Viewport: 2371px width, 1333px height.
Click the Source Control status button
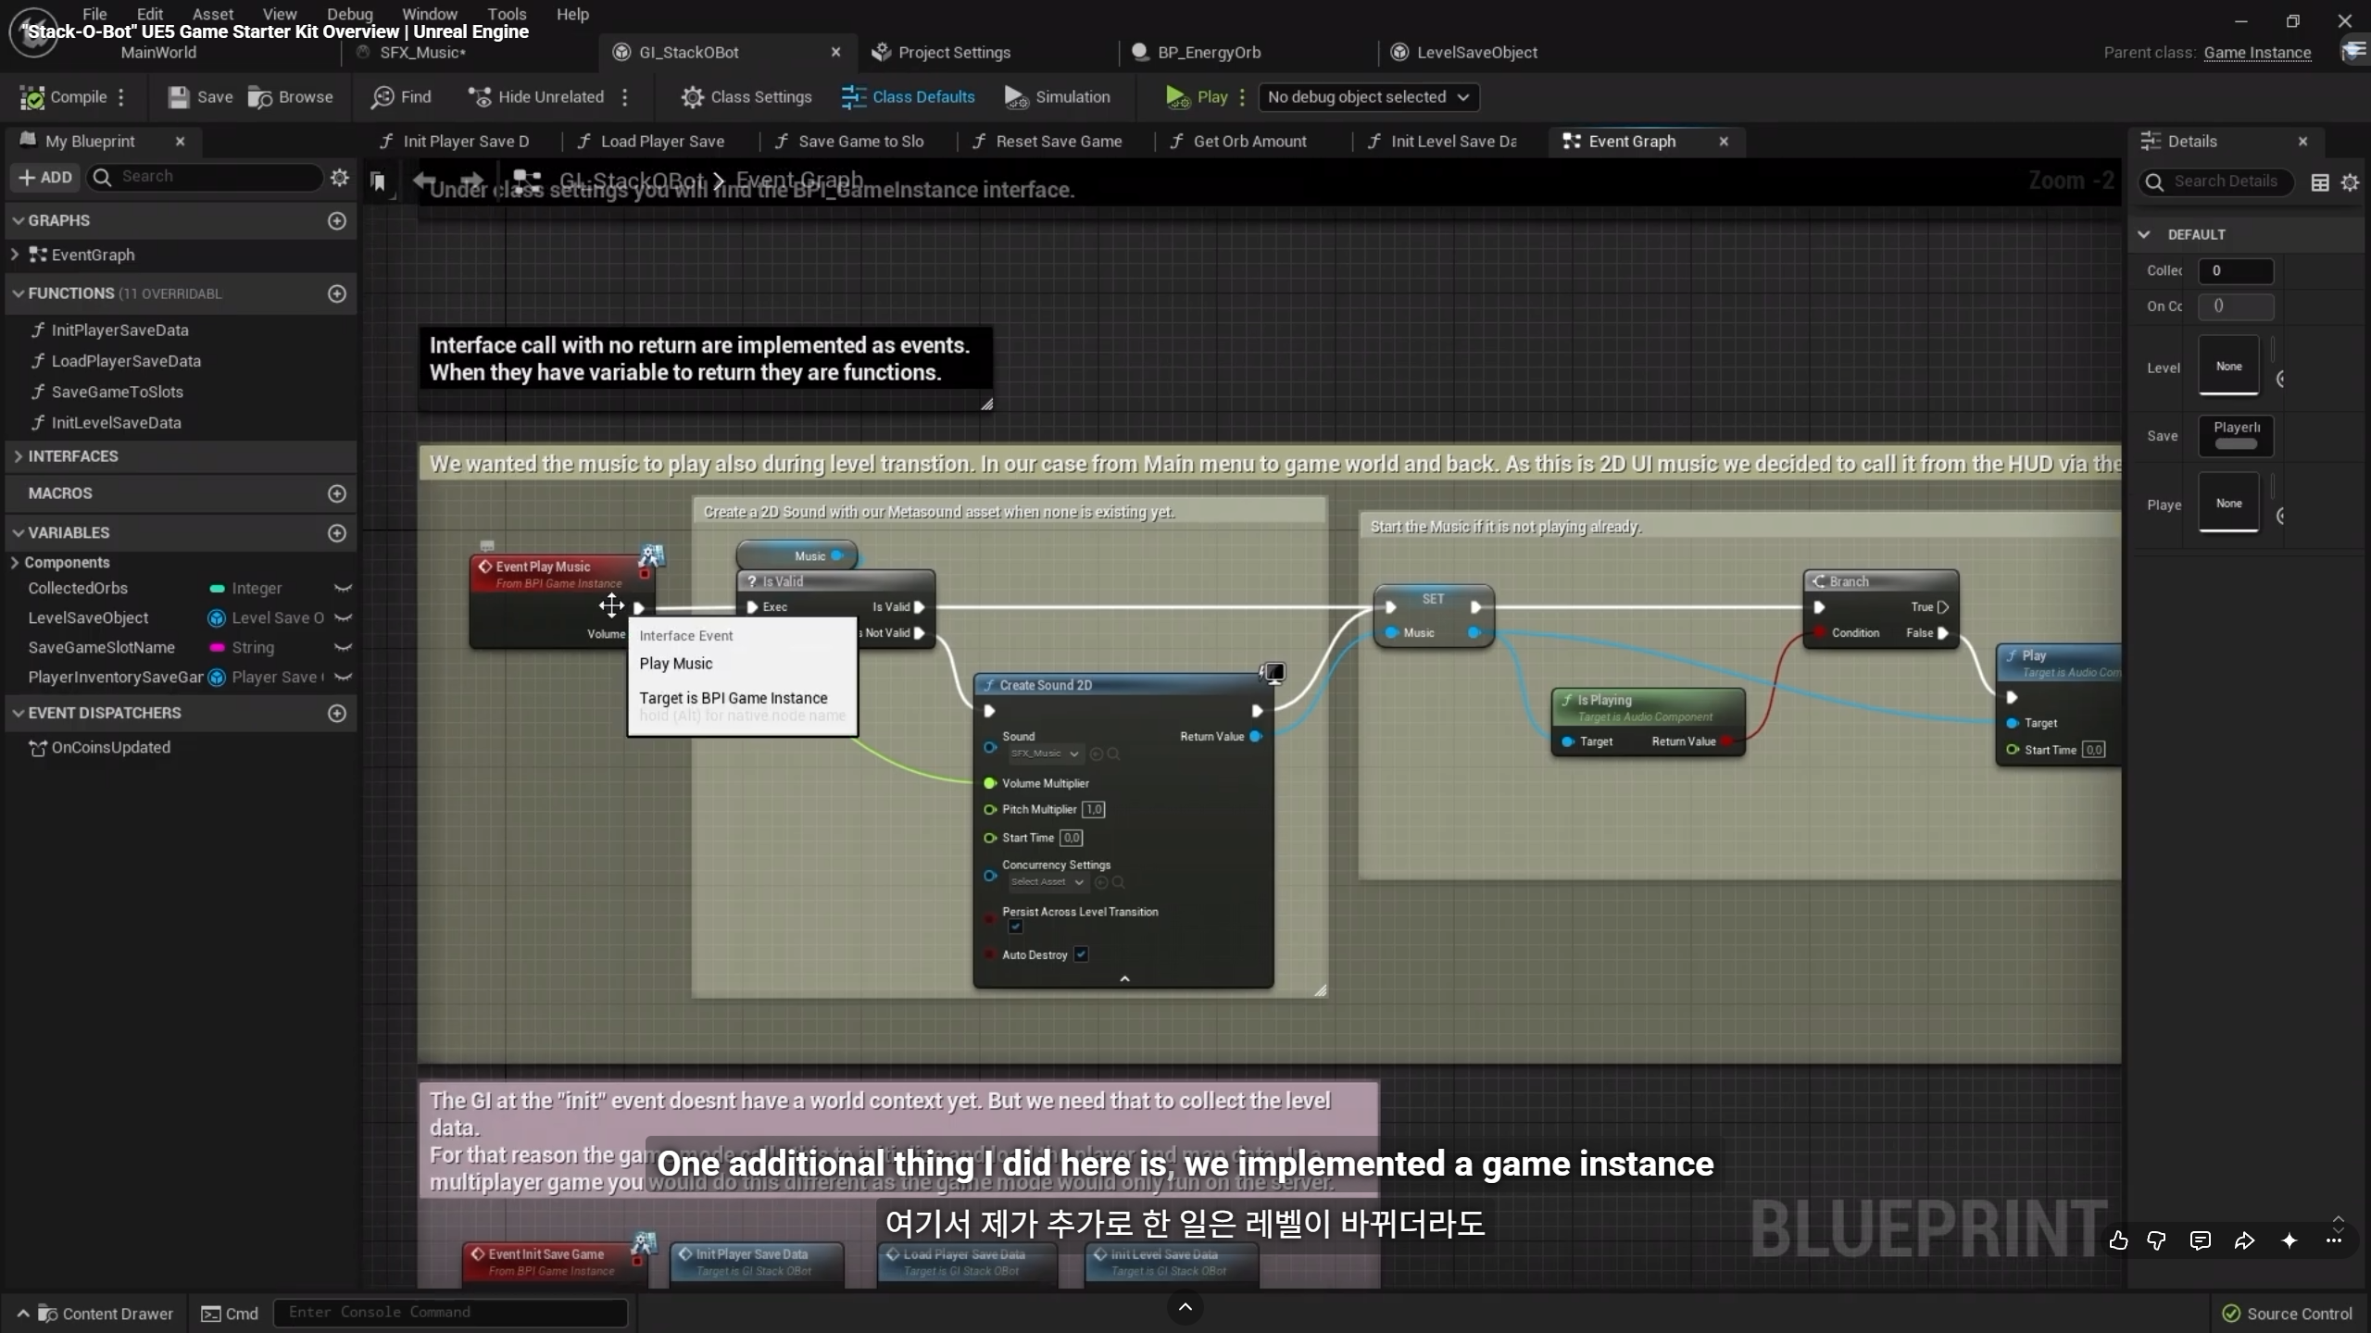(2288, 1314)
